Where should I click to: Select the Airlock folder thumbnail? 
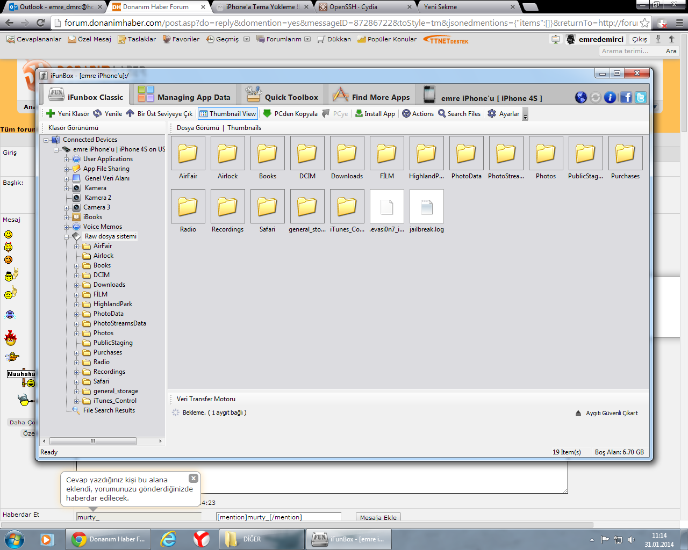coord(228,158)
